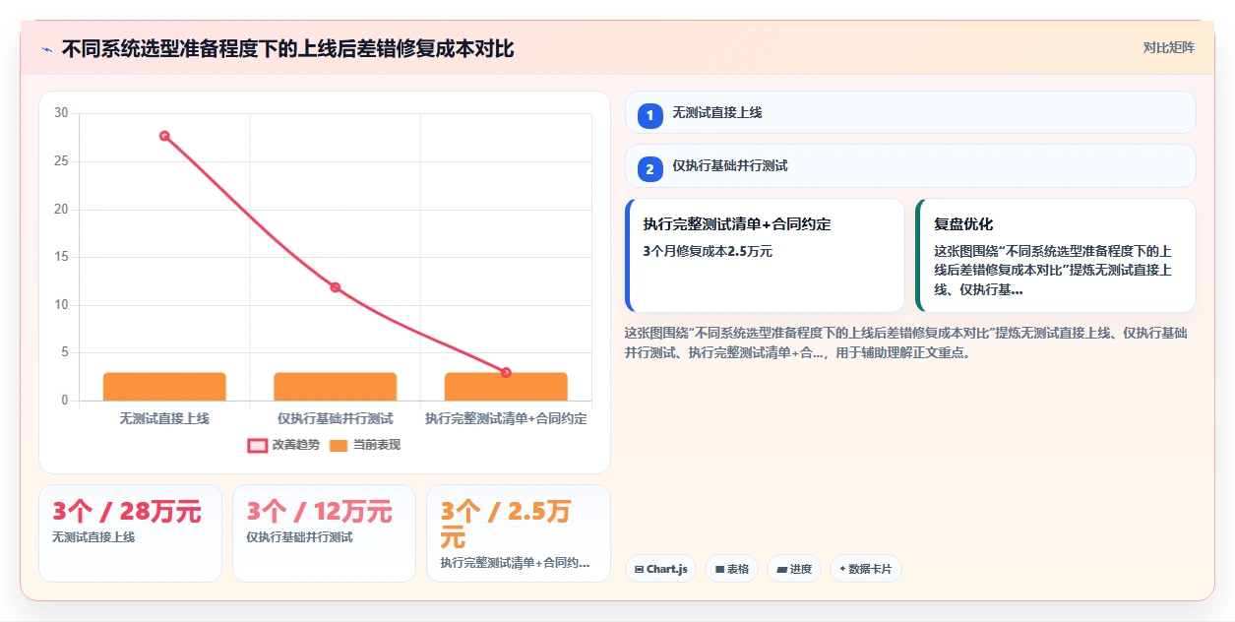Click the 进度 tag
1235x622 pixels.
coord(794,569)
